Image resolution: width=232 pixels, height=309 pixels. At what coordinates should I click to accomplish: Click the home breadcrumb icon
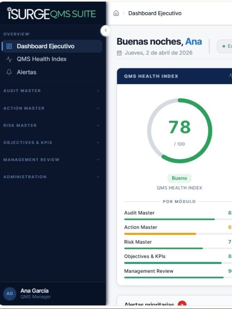[116, 13]
